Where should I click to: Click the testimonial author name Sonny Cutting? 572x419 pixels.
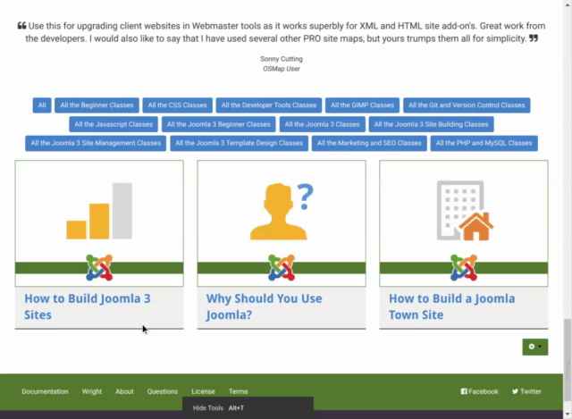tap(282, 59)
